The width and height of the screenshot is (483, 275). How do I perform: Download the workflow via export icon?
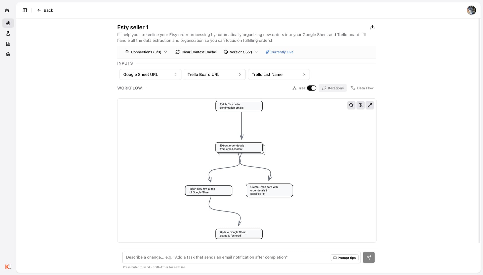[372, 27]
